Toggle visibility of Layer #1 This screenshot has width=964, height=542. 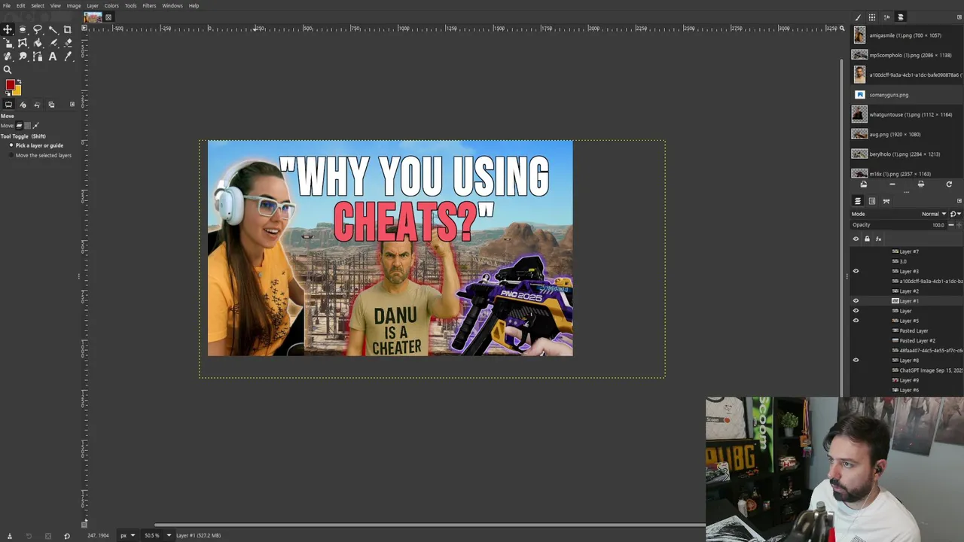click(856, 301)
